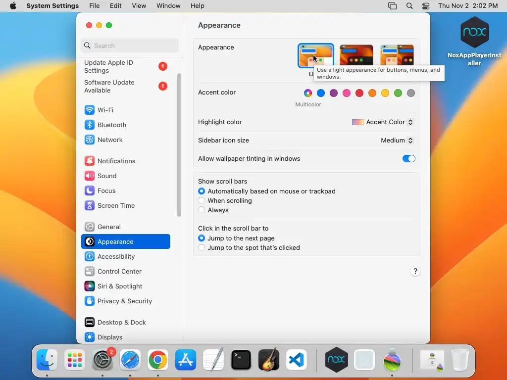Open the View menu
Viewport: 507px width, 380px height.
click(x=139, y=6)
